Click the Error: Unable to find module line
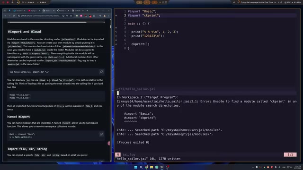 [x=206, y=103]
